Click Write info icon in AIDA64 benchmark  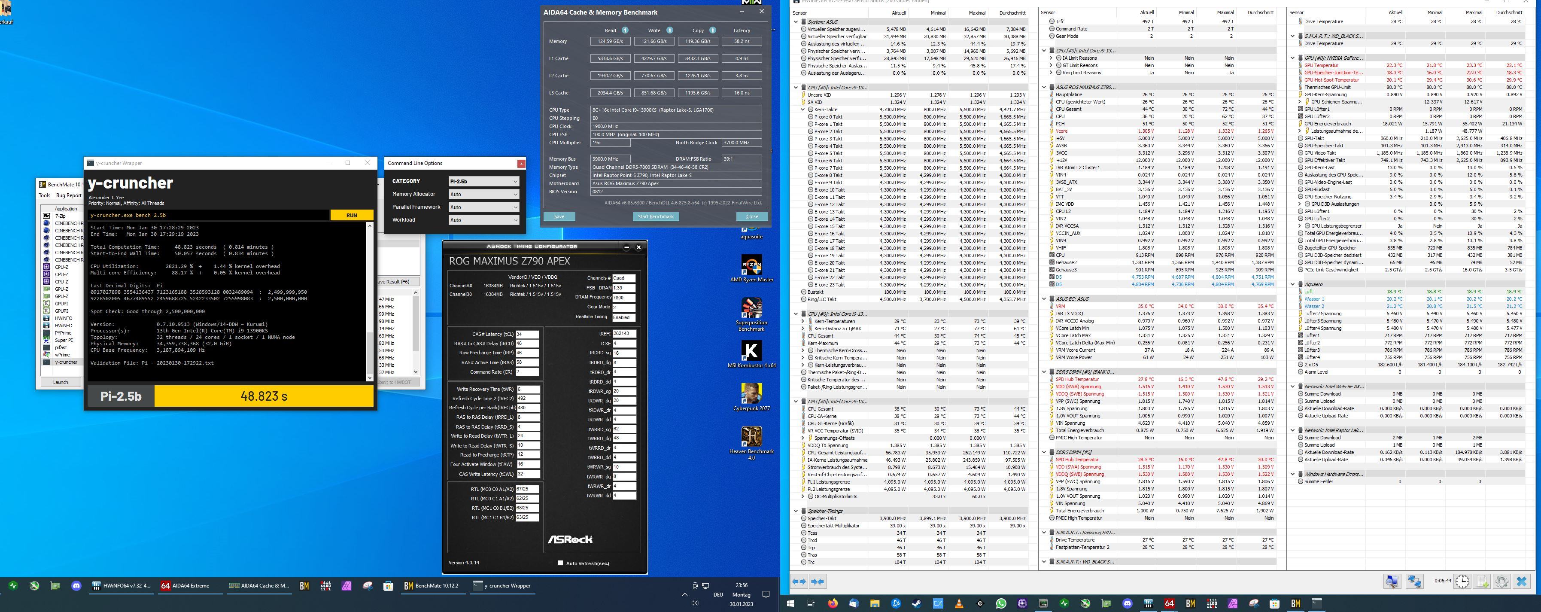pyautogui.click(x=669, y=30)
